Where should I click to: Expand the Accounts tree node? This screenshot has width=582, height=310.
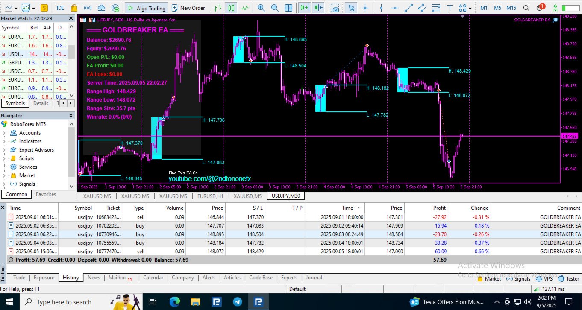4,133
